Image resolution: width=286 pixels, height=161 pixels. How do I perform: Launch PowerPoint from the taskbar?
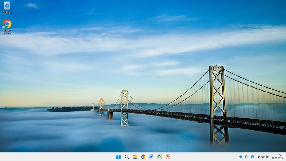click(x=168, y=157)
